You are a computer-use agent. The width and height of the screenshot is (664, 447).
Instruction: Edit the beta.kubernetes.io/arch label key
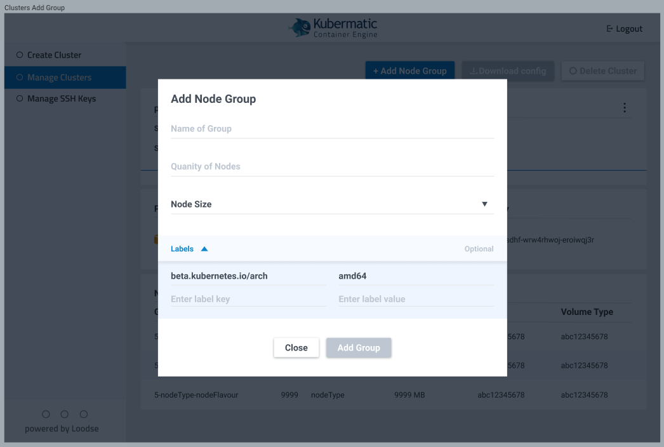248,276
